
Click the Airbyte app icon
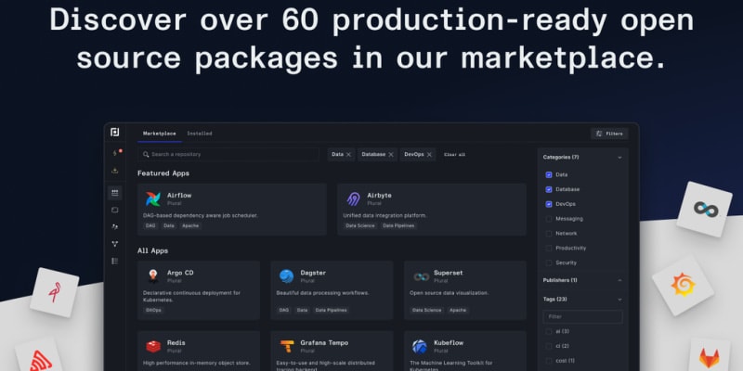(x=354, y=198)
